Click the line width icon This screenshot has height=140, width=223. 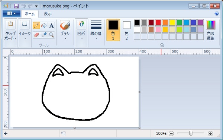[x=96, y=25]
